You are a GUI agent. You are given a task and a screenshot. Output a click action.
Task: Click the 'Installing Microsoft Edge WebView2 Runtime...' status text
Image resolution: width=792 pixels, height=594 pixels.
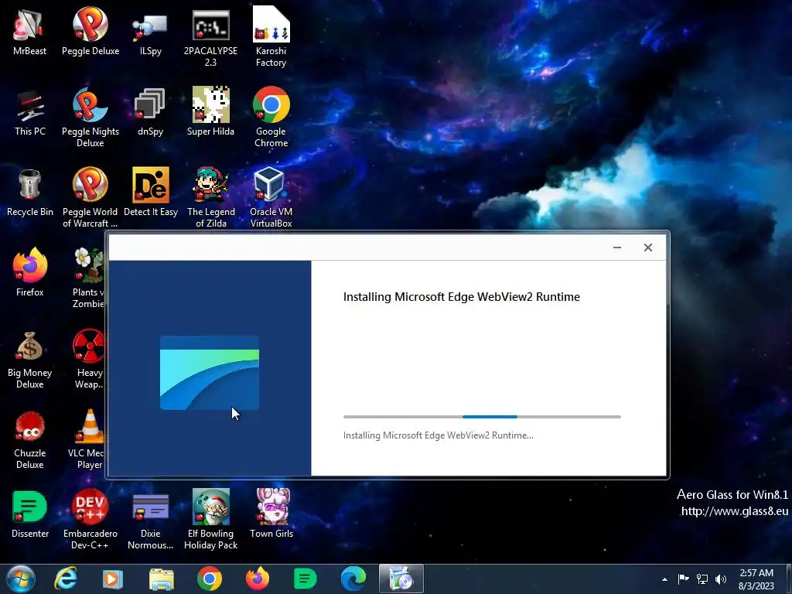coord(438,435)
